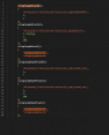Click the fourth gray method declaration line
The image size is (109, 135).
coord(32,62)
